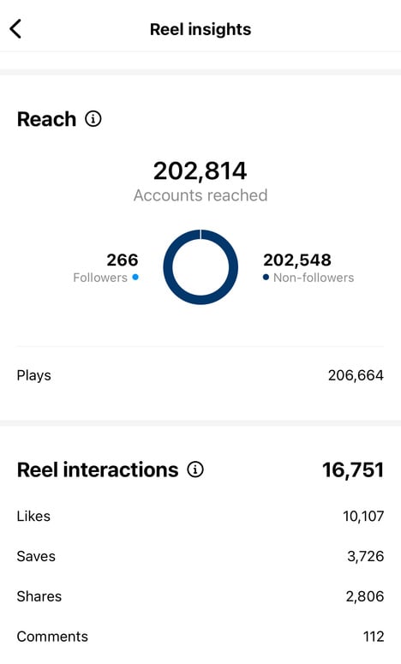The height and width of the screenshot is (664, 401).
Task: Select the Shares row
Action: [200, 596]
